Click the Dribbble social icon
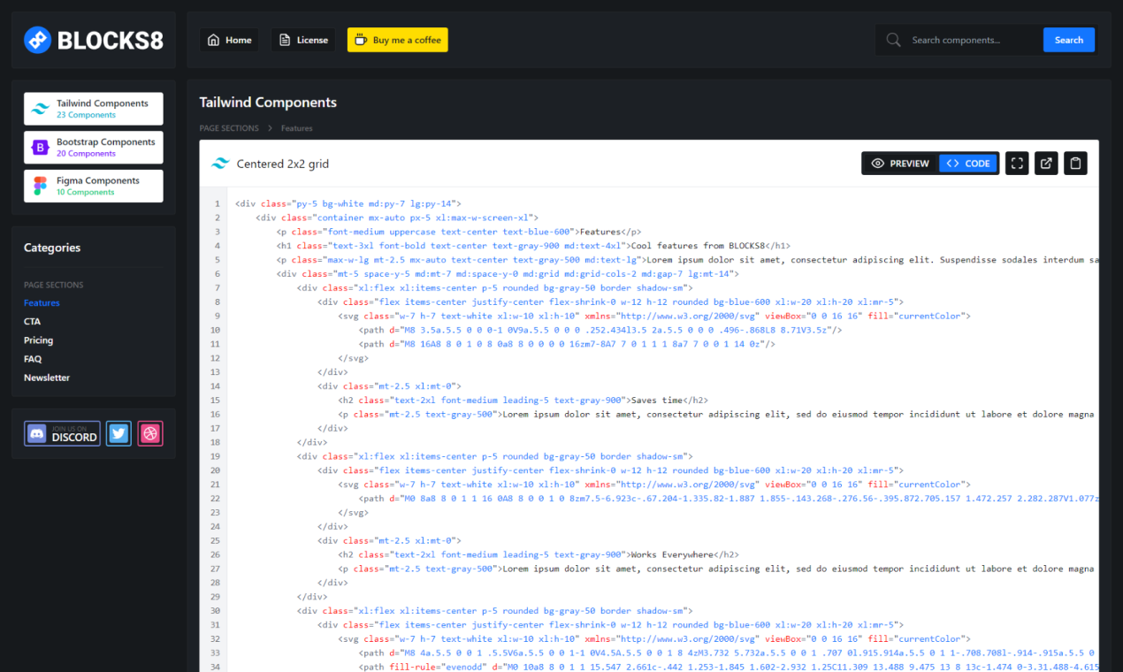The image size is (1123, 672). pos(149,432)
